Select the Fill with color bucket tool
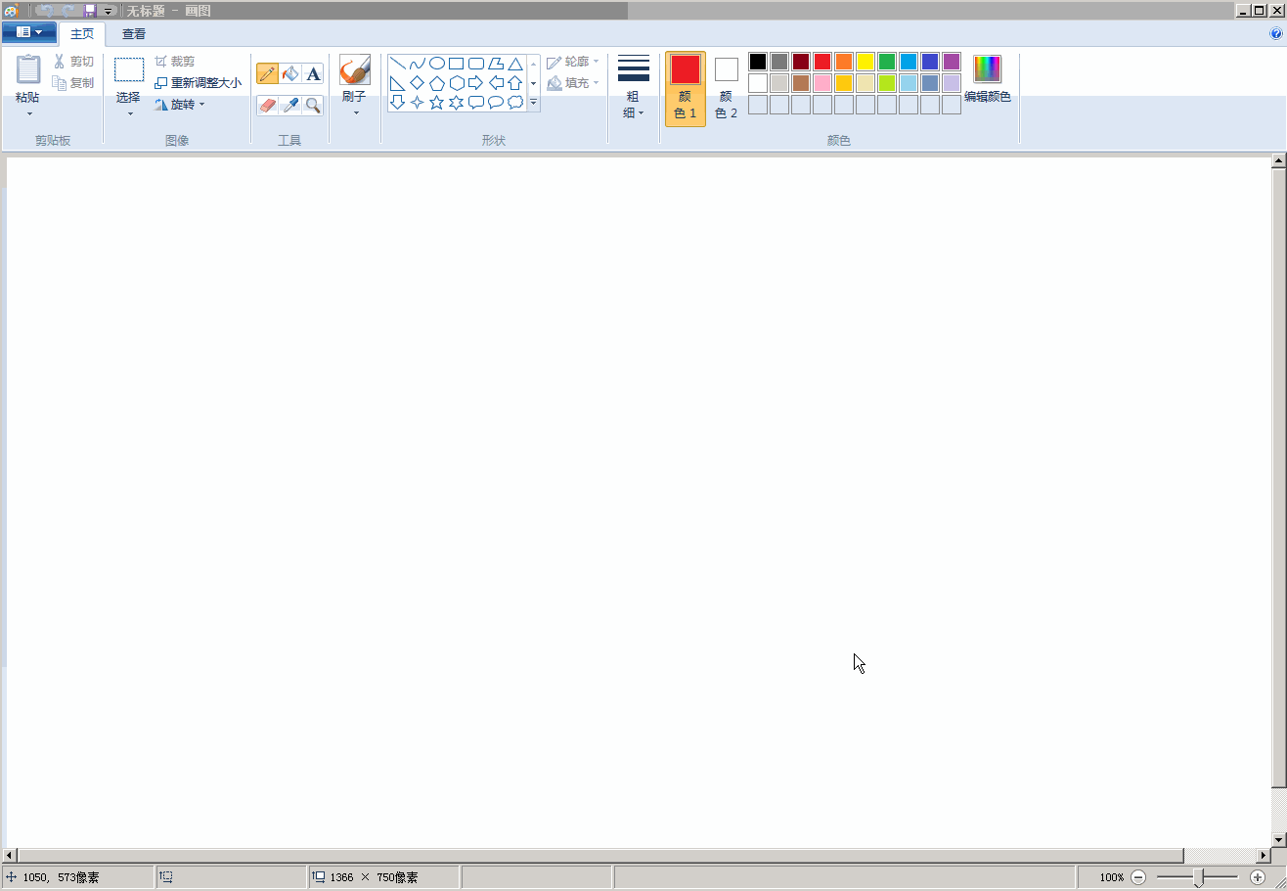 tap(290, 73)
